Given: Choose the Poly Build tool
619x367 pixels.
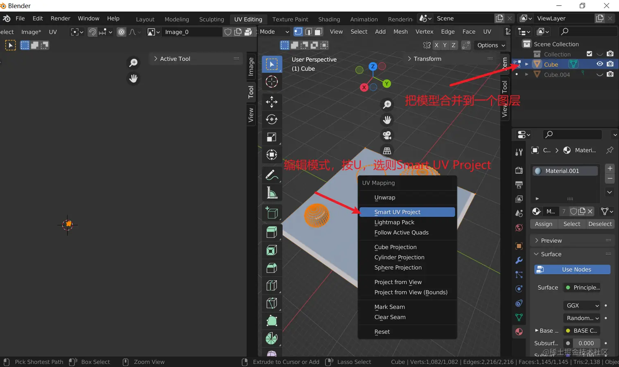Looking at the screenshot, I should tap(272, 321).
